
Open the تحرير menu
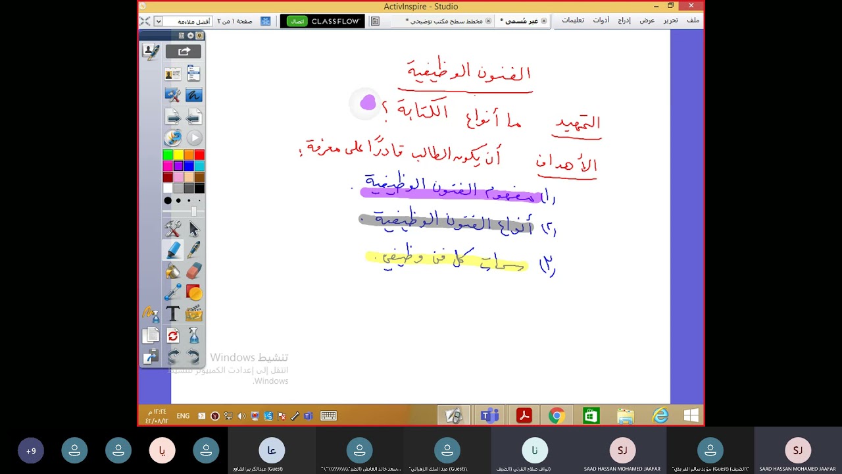670,20
